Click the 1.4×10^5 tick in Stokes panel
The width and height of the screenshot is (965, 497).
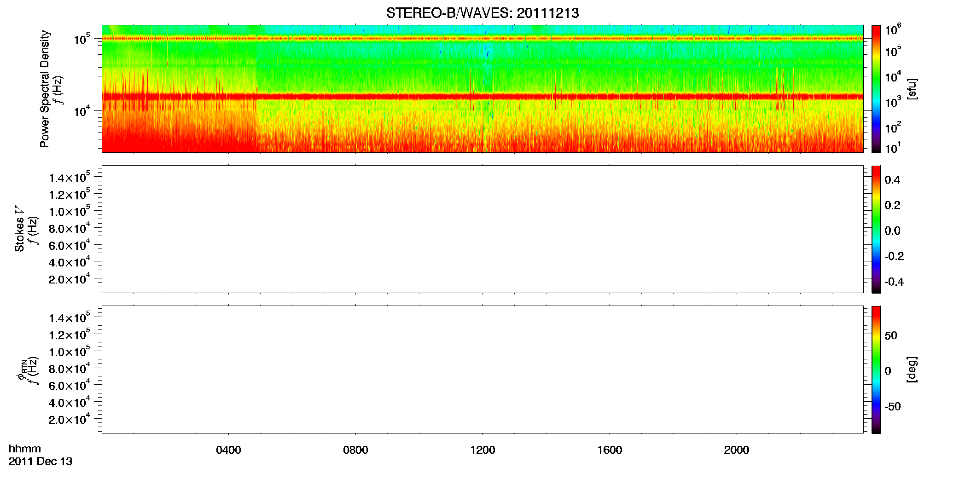[69, 177]
